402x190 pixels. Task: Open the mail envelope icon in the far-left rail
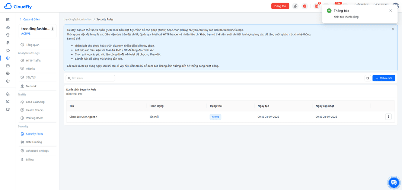click(8, 66)
